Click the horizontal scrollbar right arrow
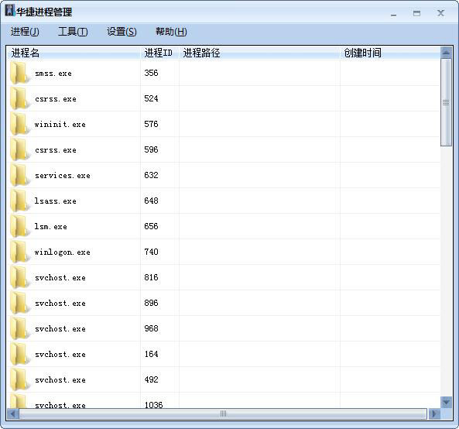The image size is (459, 429). (x=434, y=414)
